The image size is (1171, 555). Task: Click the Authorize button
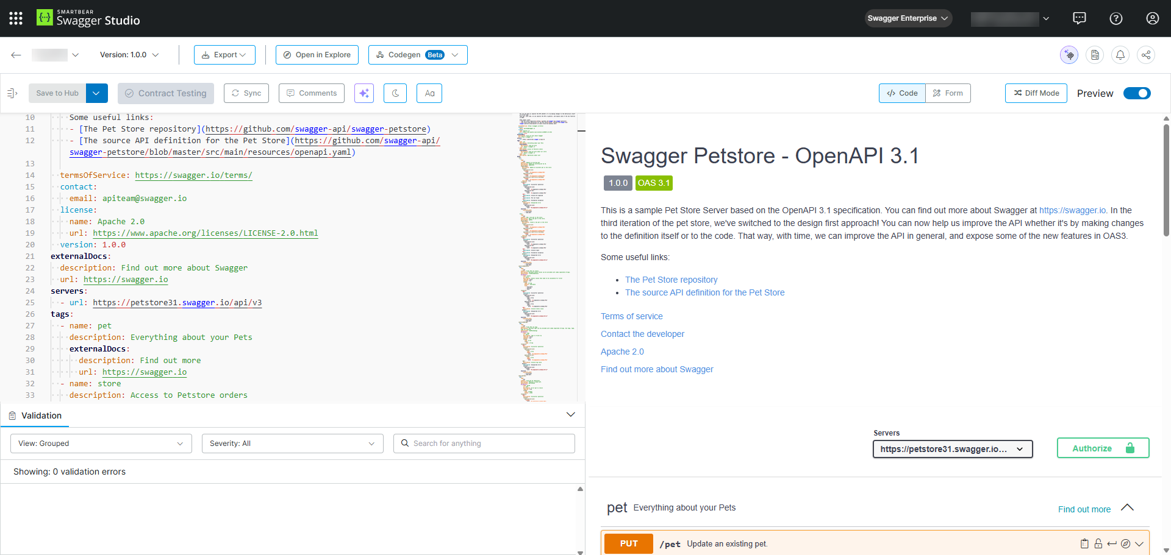[1103, 448]
